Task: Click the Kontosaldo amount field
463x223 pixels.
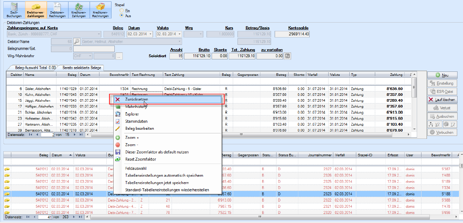Action: point(293,34)
